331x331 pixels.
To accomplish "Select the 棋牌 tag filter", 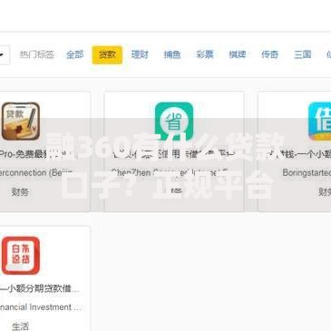I will (238, 54).
